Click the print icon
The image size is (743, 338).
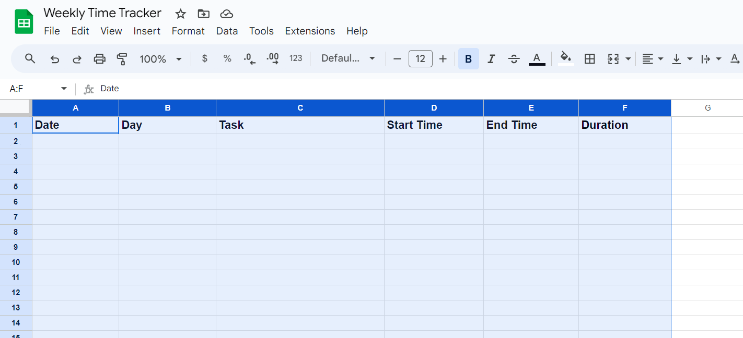(99, 59)
